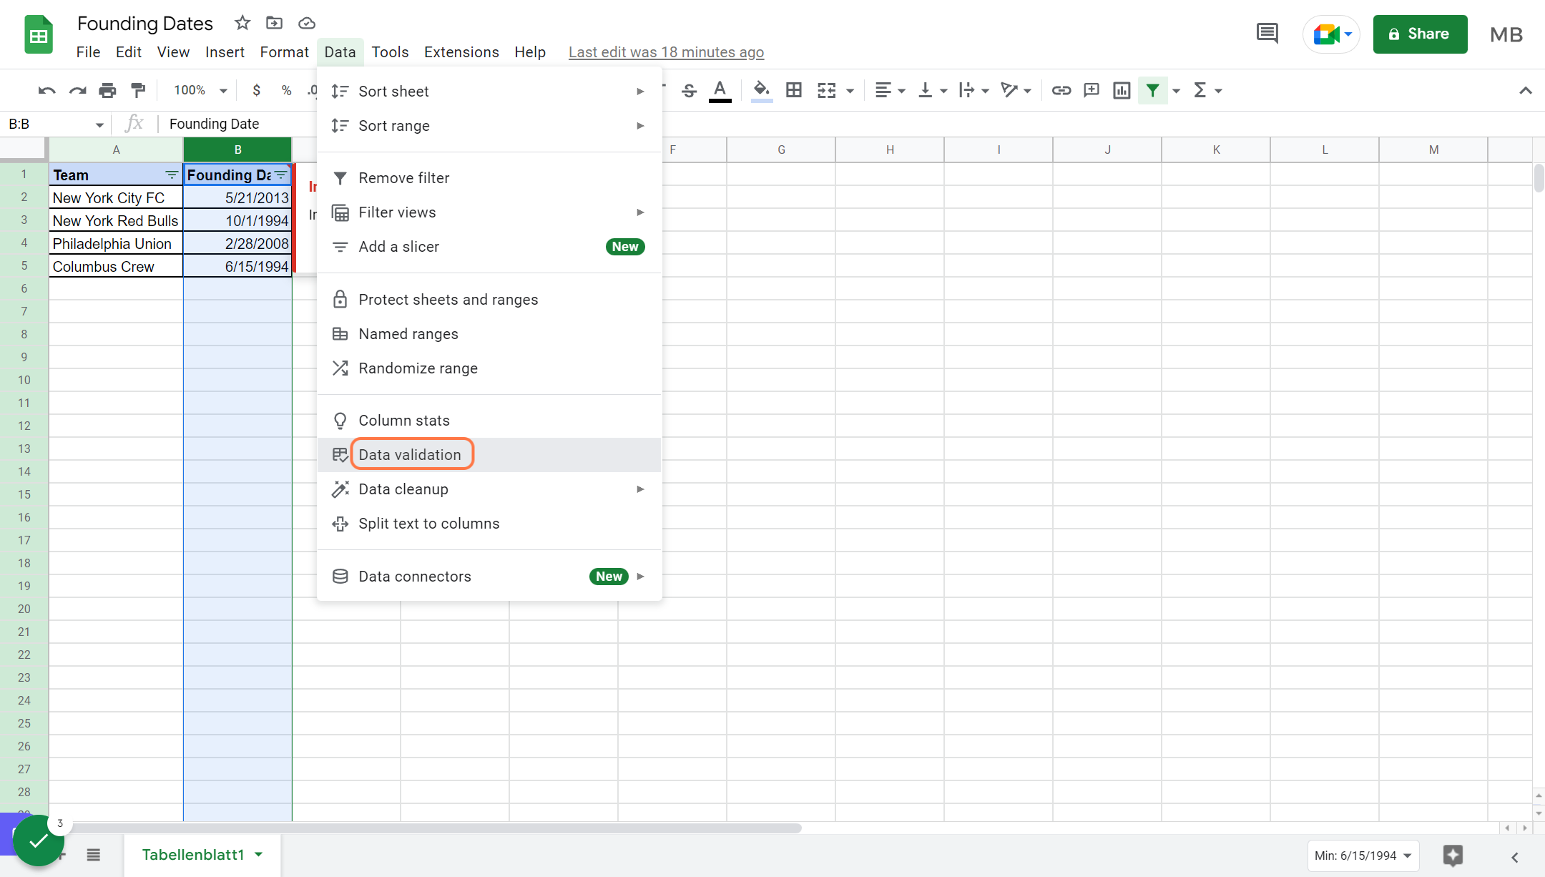The image size is (1545, 877).
Task: Click the undo arrow icon
Action: coord(46,90)
